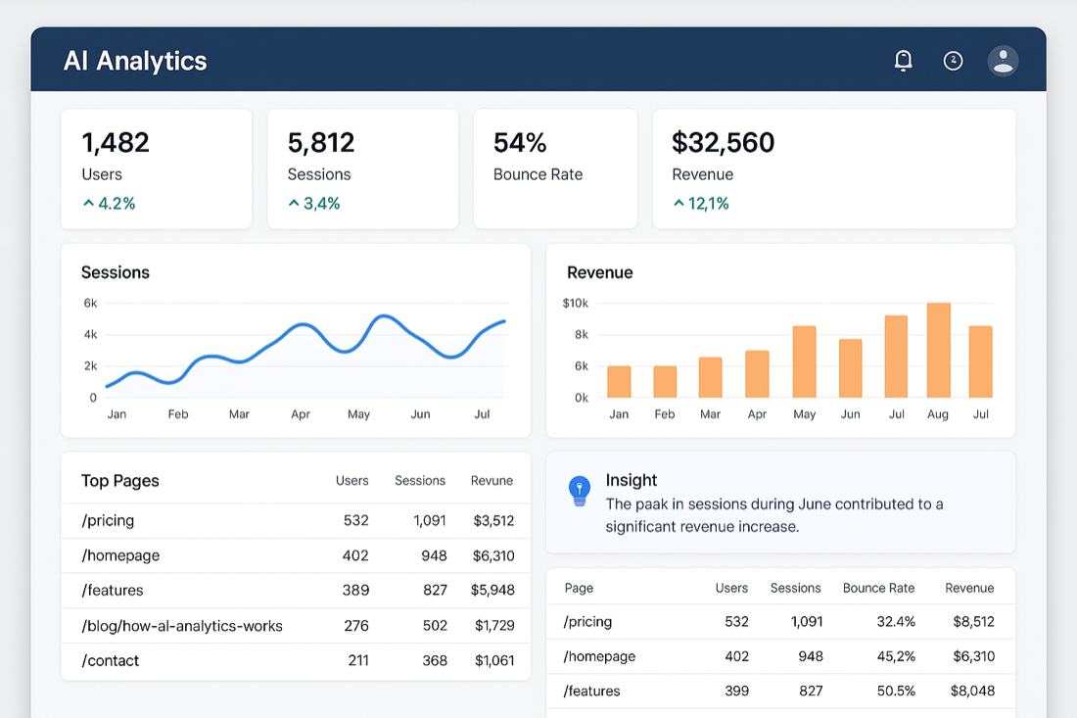This screenshot has width=1077, height=718.
Task: Click the insight text about June sessions
Action: (x=774, y=515)
